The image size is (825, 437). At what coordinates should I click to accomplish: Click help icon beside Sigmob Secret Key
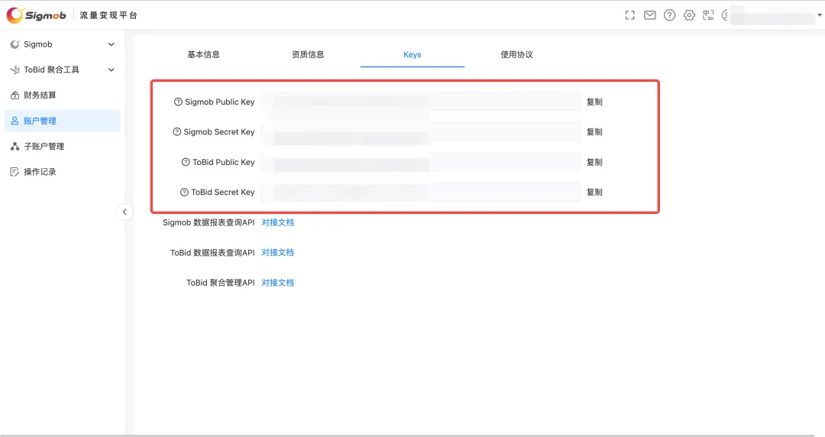177,132
